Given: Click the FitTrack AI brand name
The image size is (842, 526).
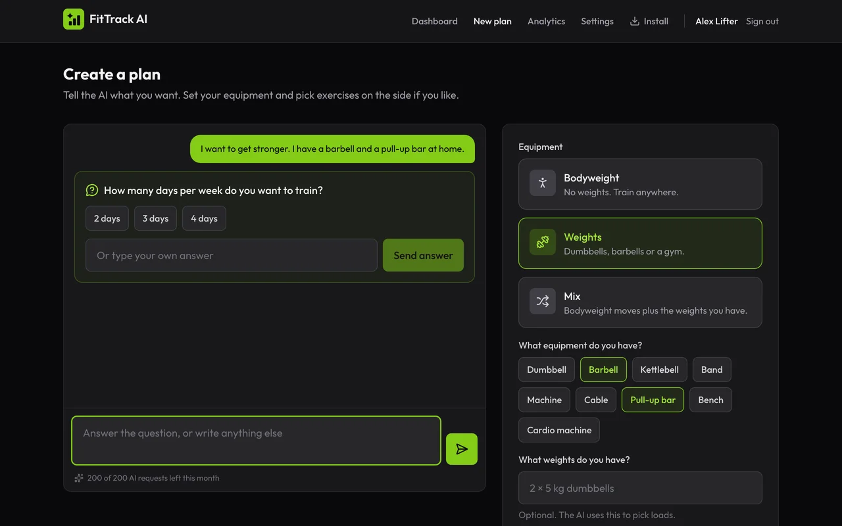Looking at the screenshot, I should (x=118, y=19).
